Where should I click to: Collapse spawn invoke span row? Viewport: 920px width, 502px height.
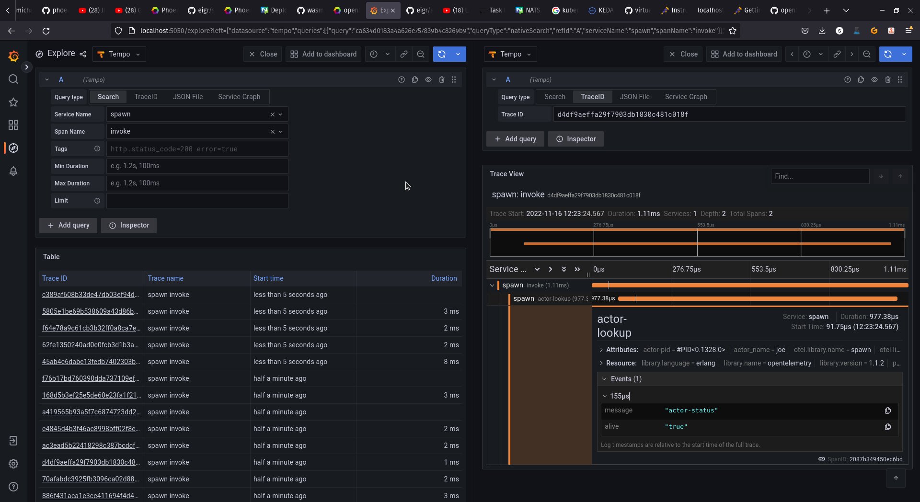pos(492,285)
